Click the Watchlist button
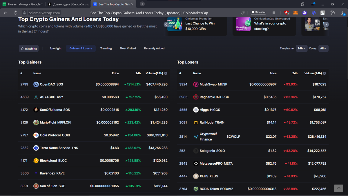Image resolution: width=348 pixels, height=196 pixels. pos(29,48)
